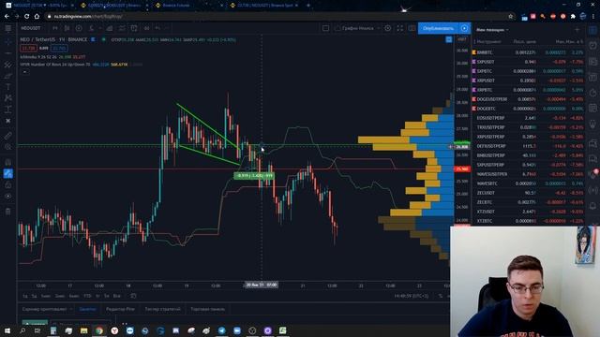Screen dimensions: 600x337
Task: Open the watchlist name dropdown
Action: click(x=492, y=30)
